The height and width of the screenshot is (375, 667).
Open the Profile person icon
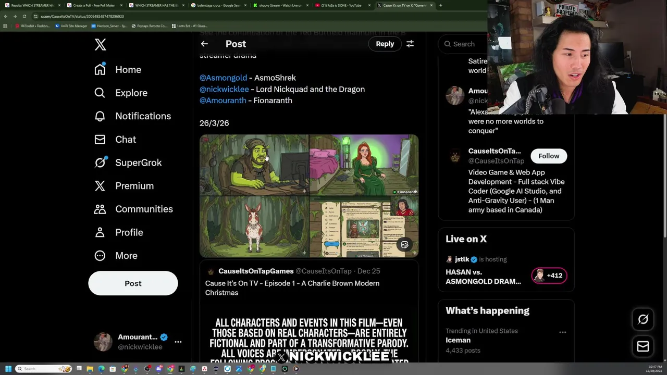[x=100, y=232]
